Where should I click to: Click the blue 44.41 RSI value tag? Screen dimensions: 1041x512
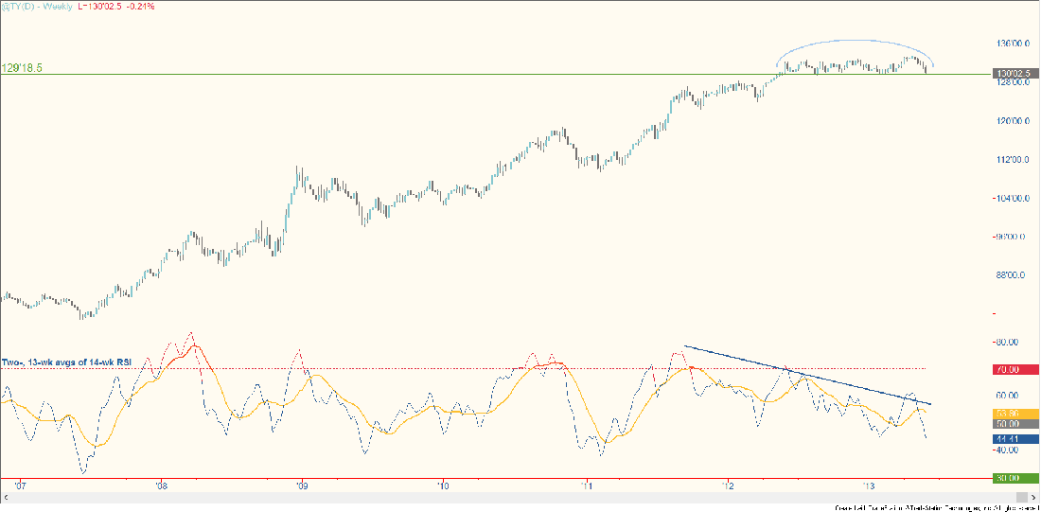(x=1009, y=440)
